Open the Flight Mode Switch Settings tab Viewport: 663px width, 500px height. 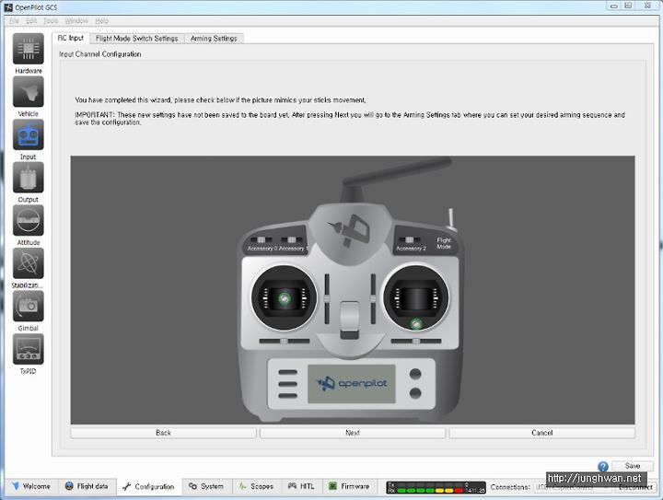tap(136, 39)
